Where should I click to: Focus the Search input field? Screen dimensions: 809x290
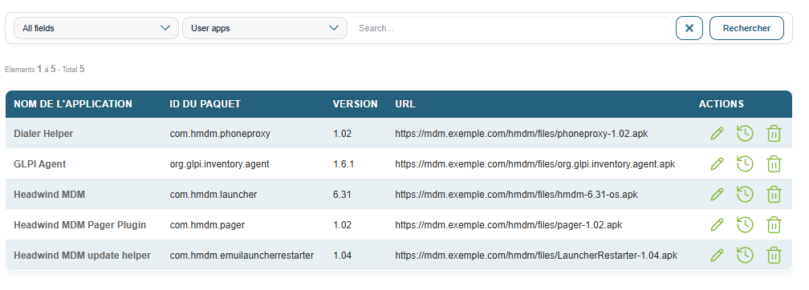click(x=510, y=28)
